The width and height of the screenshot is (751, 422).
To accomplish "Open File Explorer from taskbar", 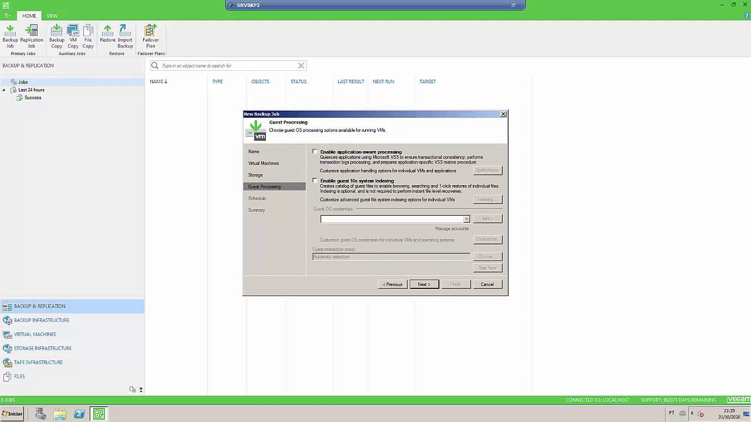I will point(60,414).
